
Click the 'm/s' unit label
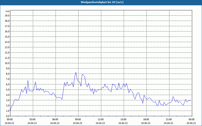coord(8,11)
